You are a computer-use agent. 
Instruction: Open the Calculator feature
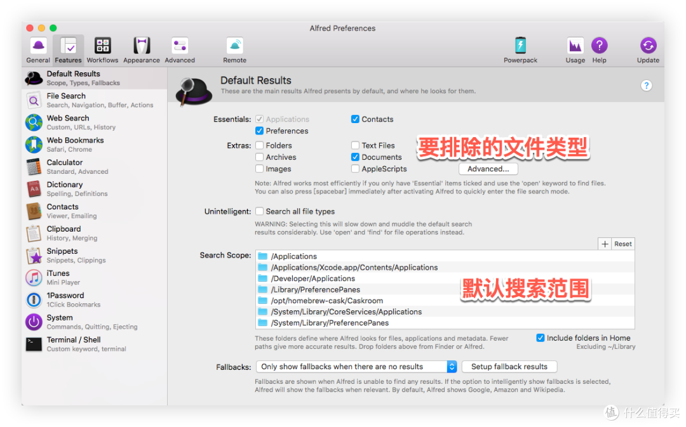coord(95,167)
